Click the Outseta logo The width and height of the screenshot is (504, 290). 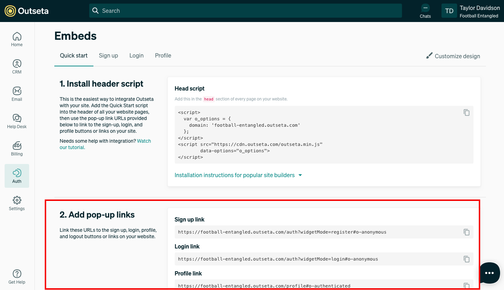[x=27, y=11]
